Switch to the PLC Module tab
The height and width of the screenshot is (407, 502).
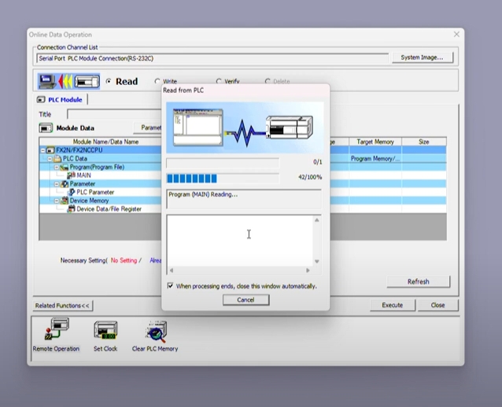61,100
